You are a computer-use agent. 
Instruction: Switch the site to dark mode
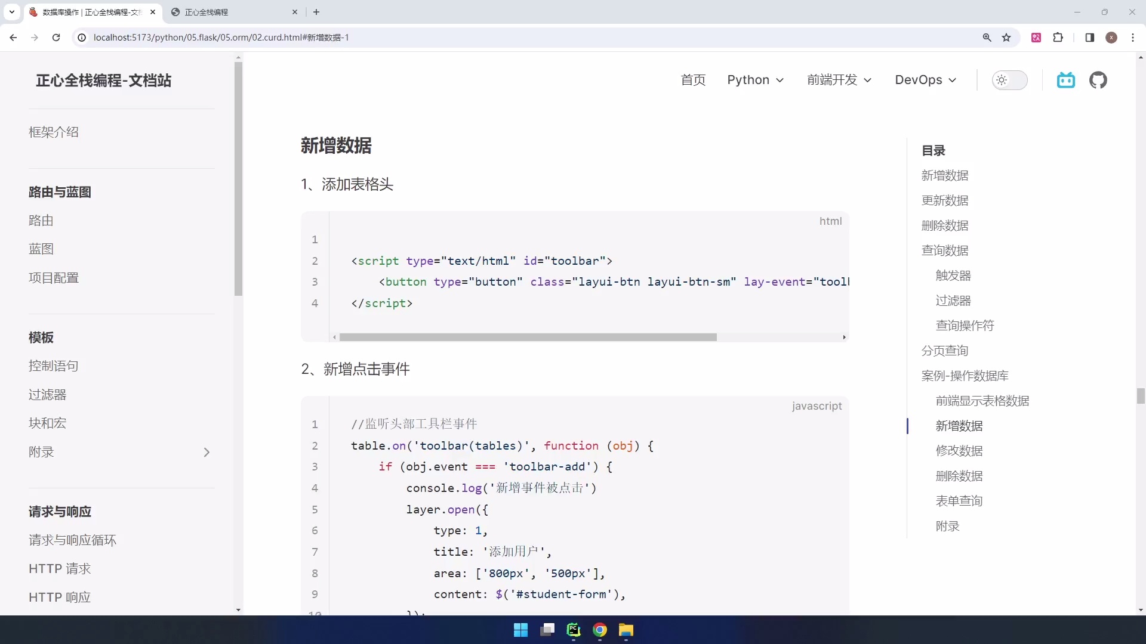coord(1010,80)
